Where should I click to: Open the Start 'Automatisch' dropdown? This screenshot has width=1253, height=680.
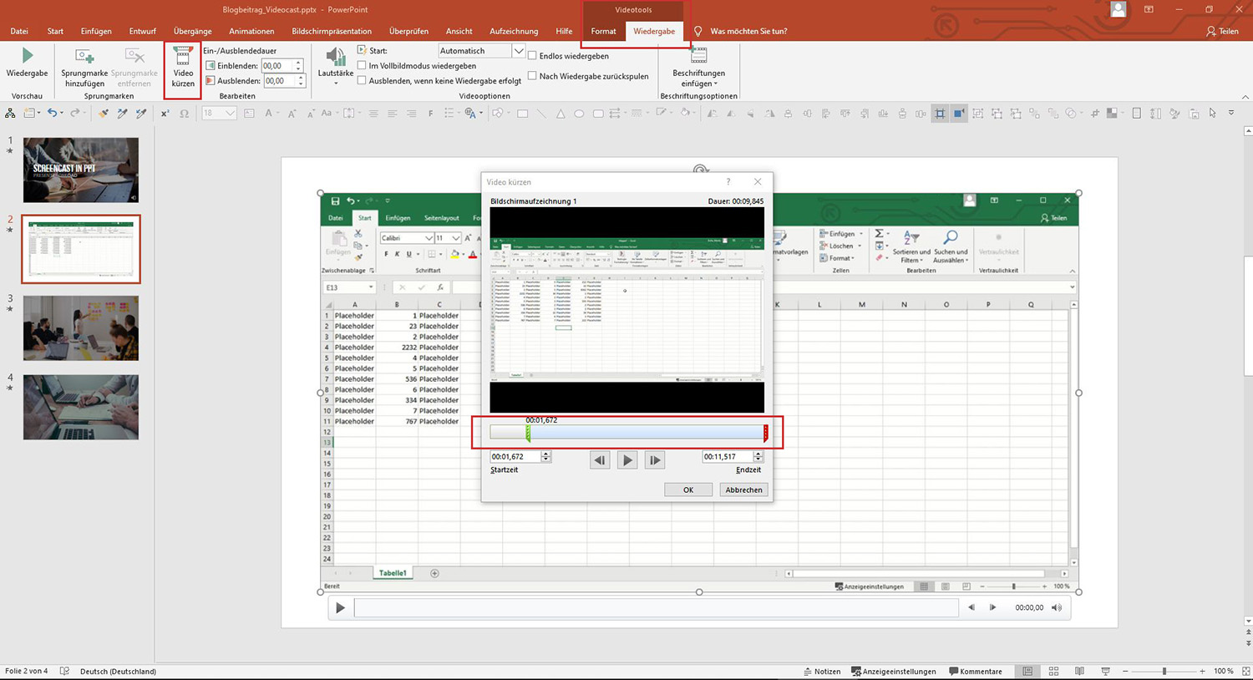pos(518,51)
